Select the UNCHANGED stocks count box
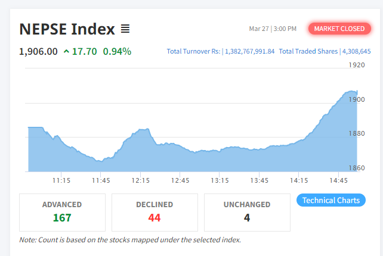Viewport: 383px width, 256px height. pyautogui.click(x=247, y=212)
